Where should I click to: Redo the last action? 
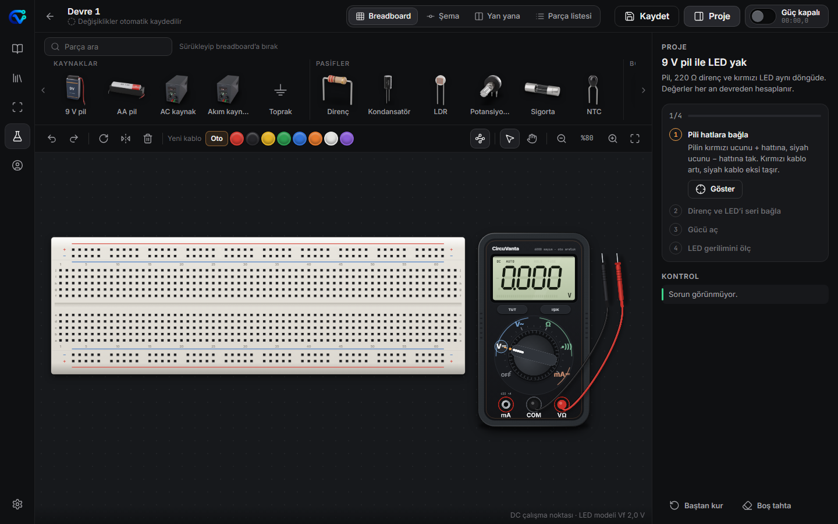coord(74,139)
